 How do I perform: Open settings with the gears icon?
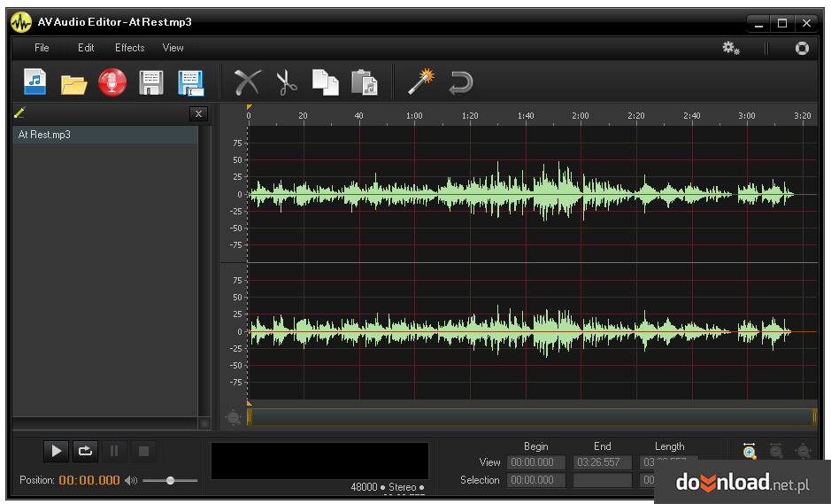[731, 49]
